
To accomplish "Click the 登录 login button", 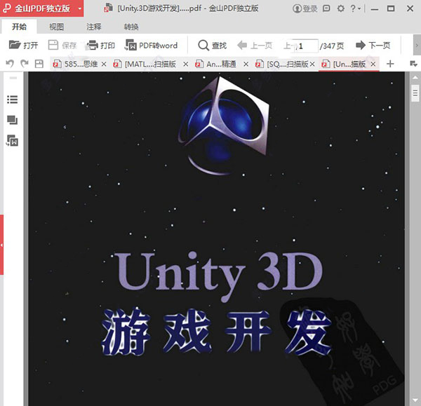I will 305,8.
